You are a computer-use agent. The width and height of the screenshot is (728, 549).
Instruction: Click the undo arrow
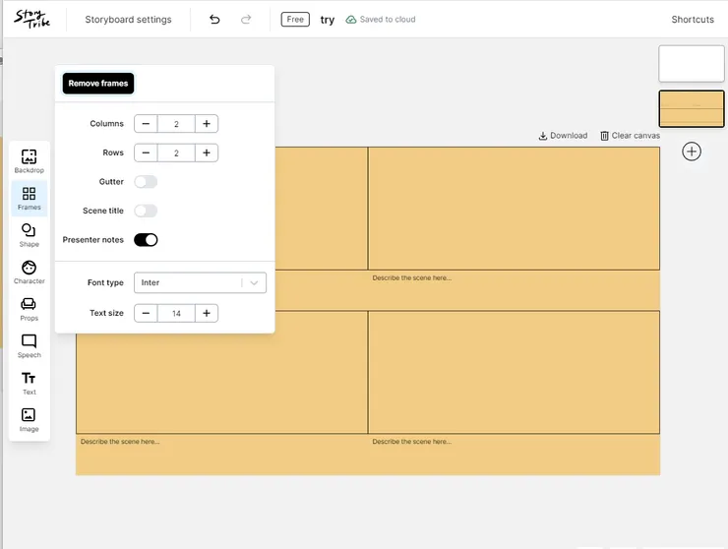(214, 19)
